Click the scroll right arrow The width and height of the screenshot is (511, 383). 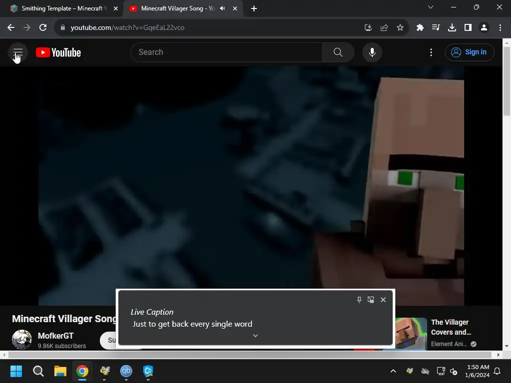(x=498, y=355)
